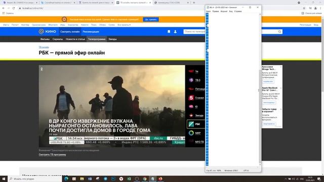
Task: Show hidden tray icons chevron
Action: pyautogui.click(x=286, y=179)
